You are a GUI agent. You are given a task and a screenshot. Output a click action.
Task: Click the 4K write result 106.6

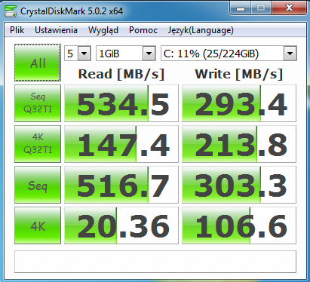coord(239,225)
